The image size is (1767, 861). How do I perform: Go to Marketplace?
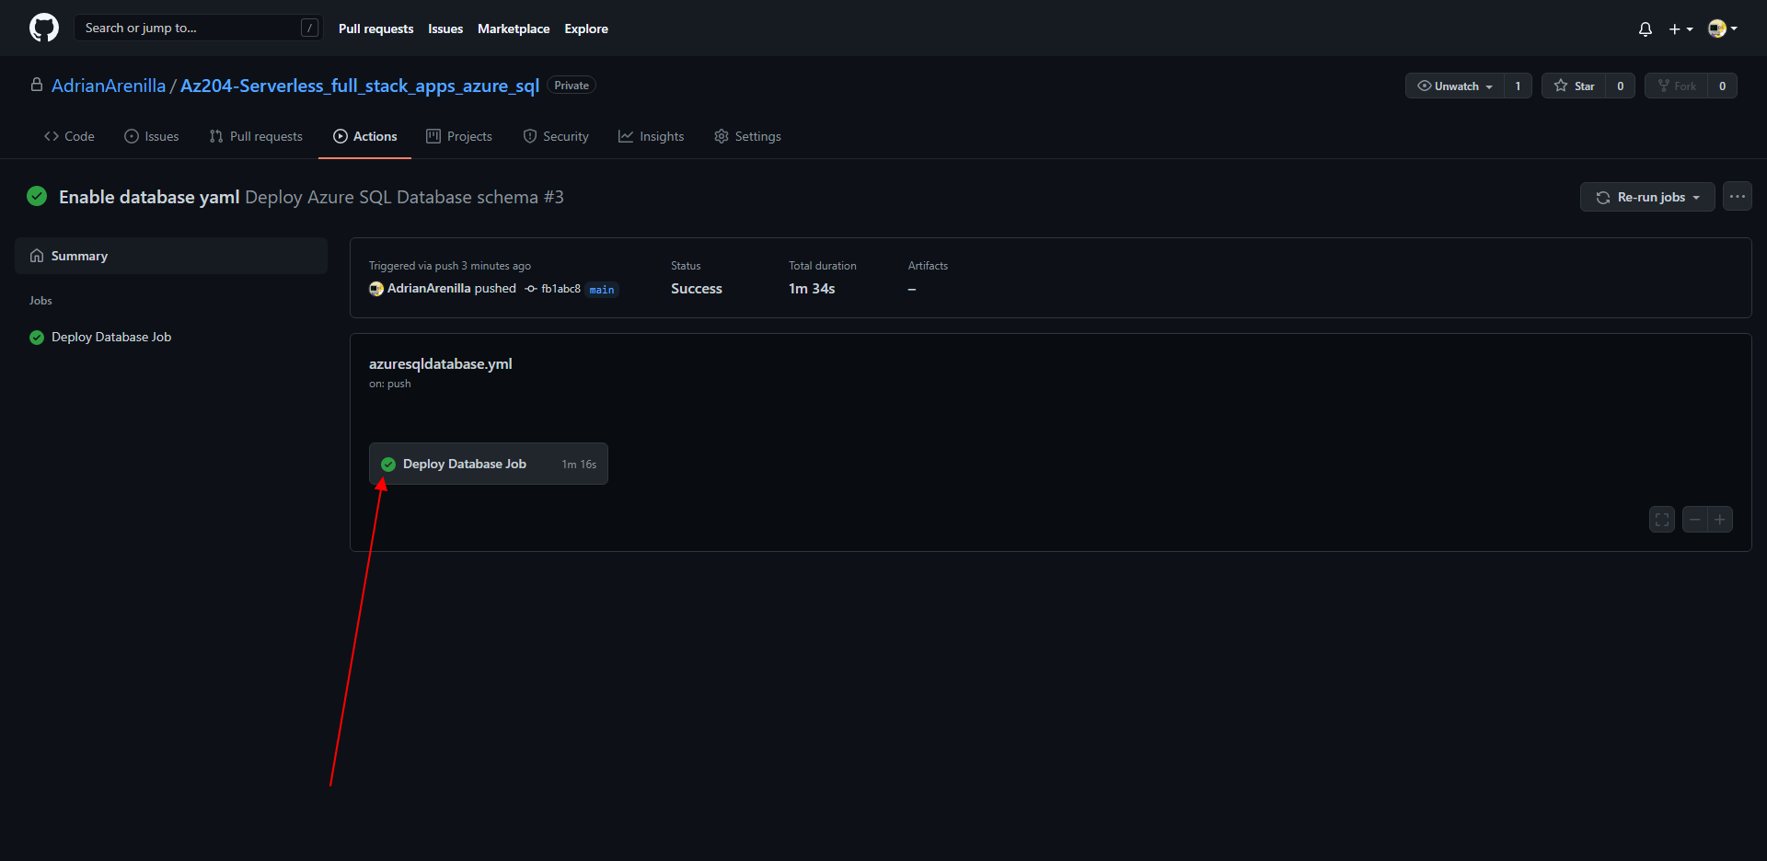pos(514,29)
